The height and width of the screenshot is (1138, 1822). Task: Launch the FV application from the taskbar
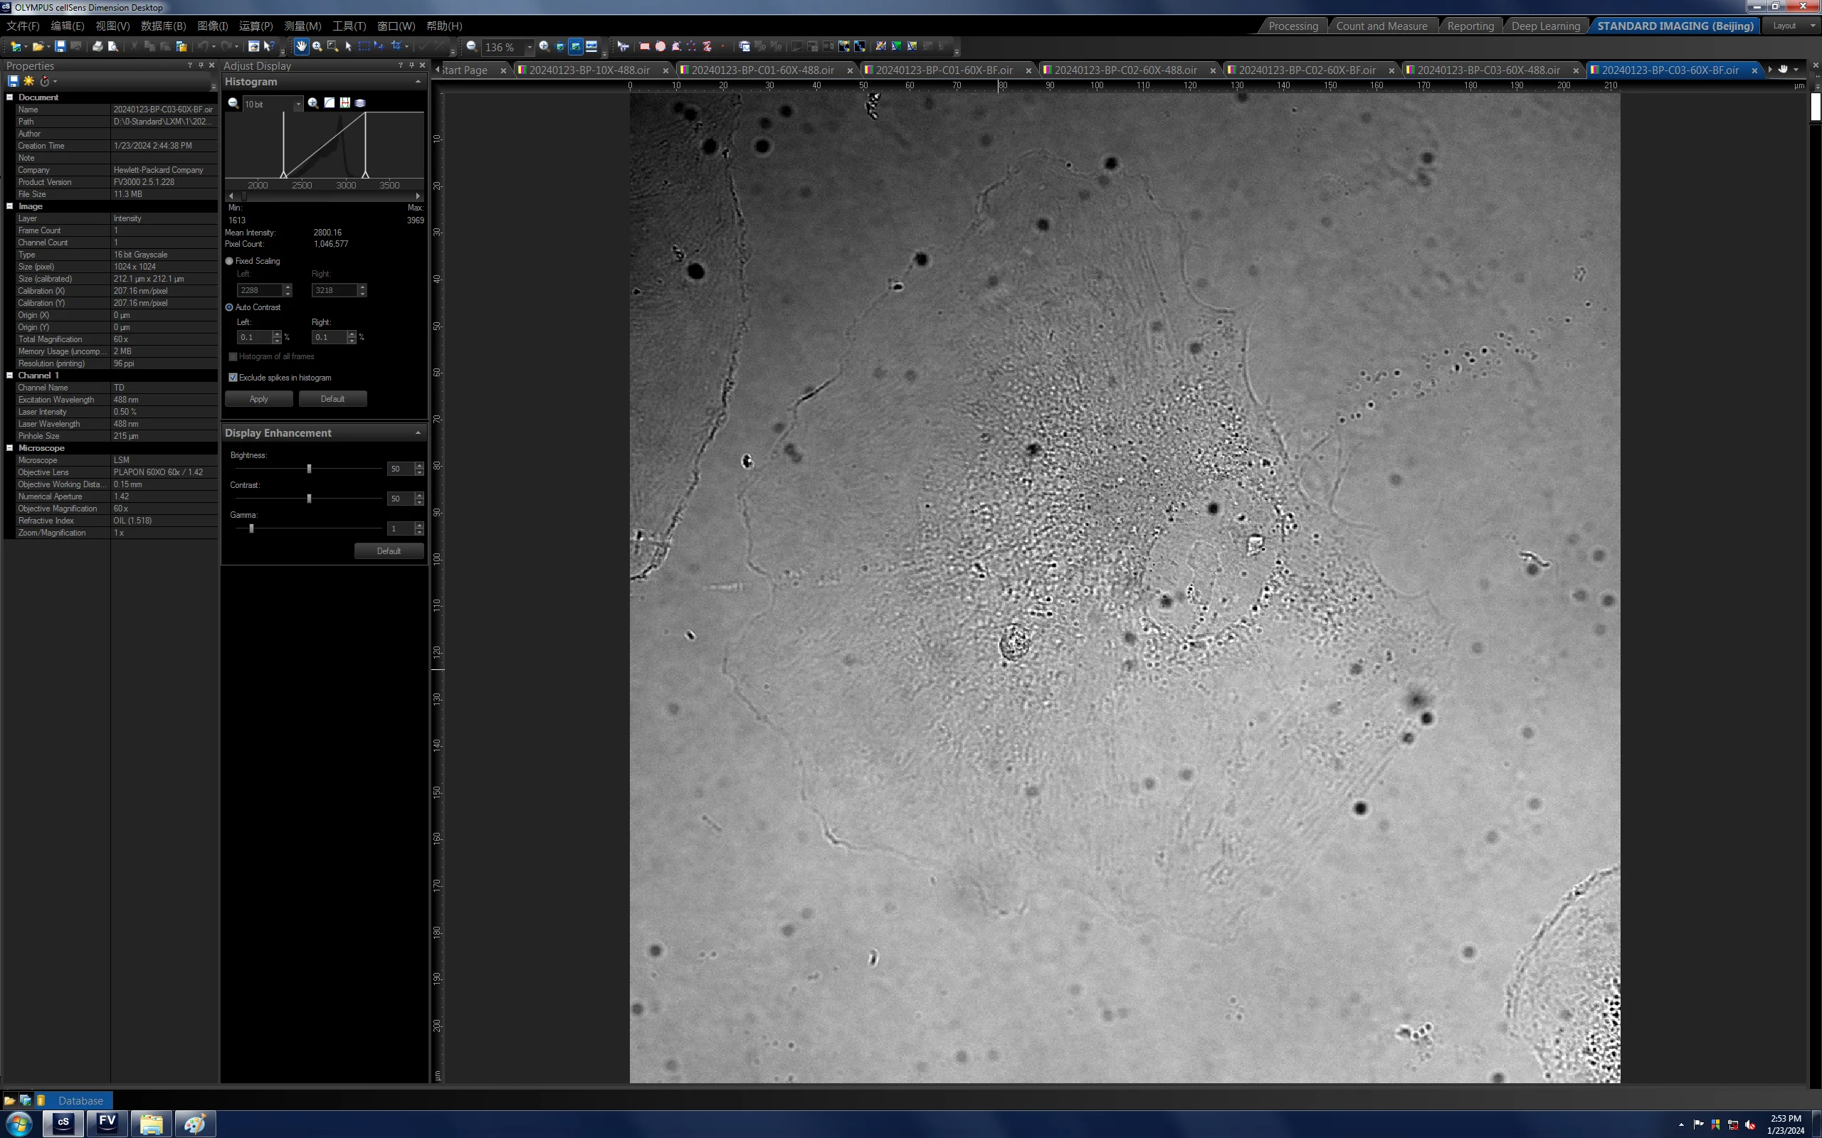(107, 1123)
